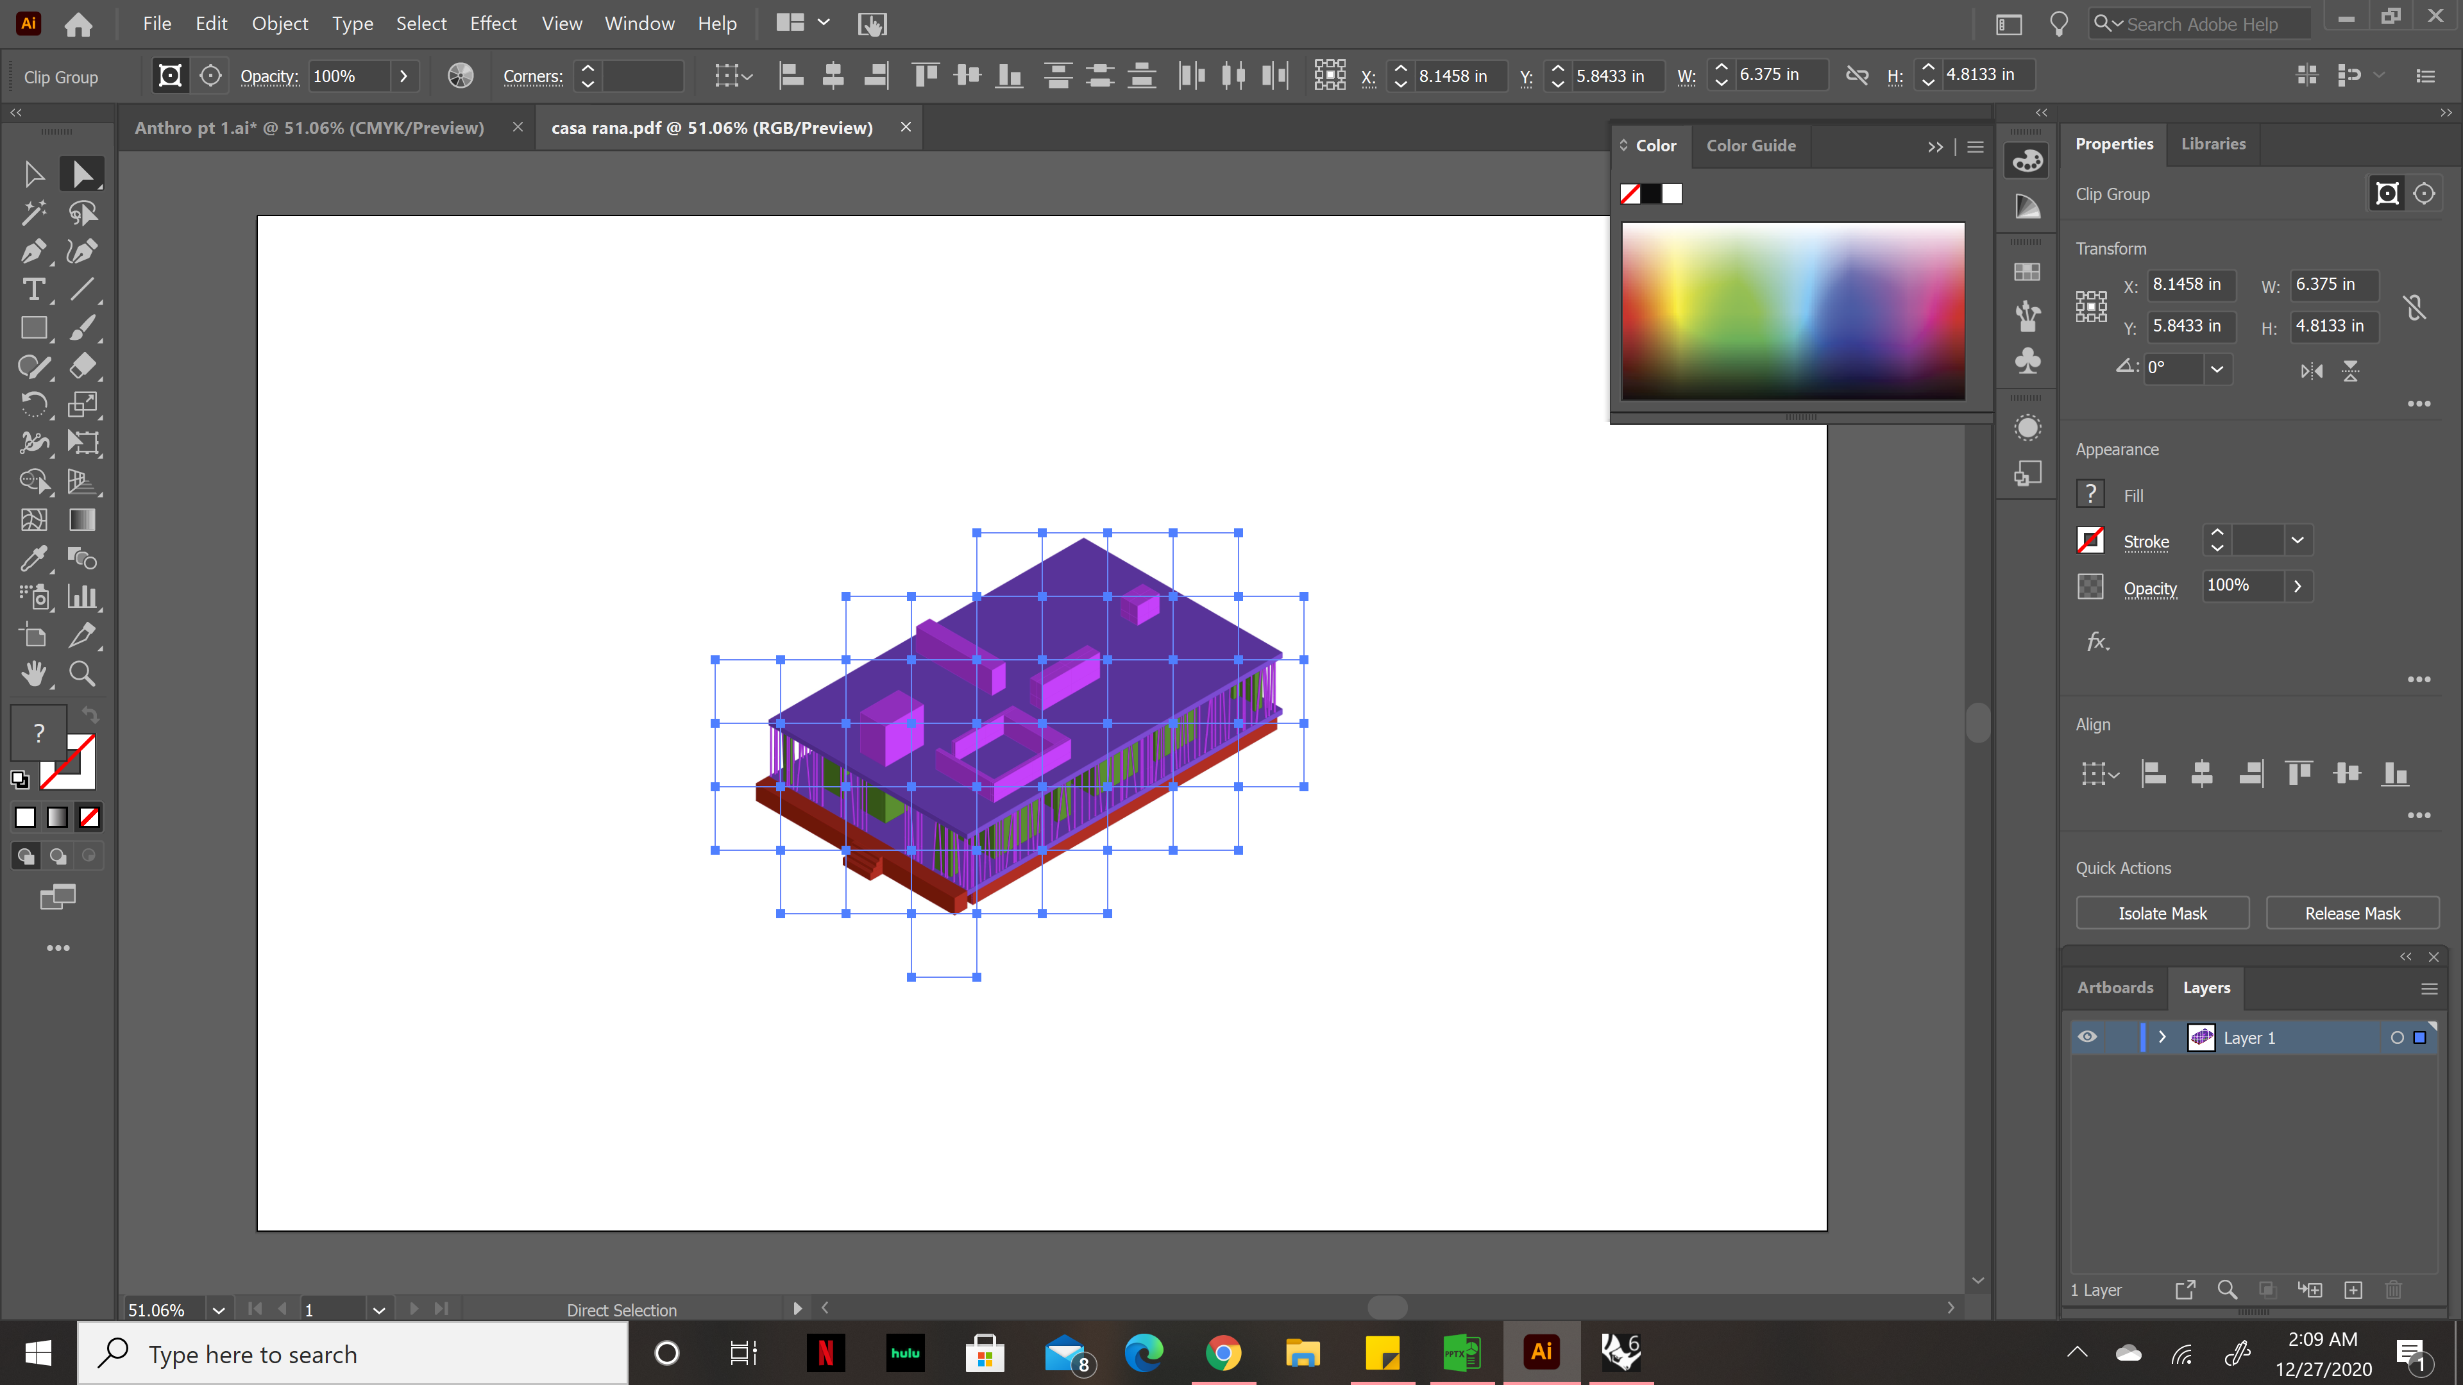This screenshot has width=2463, height=1385.
Task: Select the Hand tool
Action: pyautogui.click(x=35, y=674)
